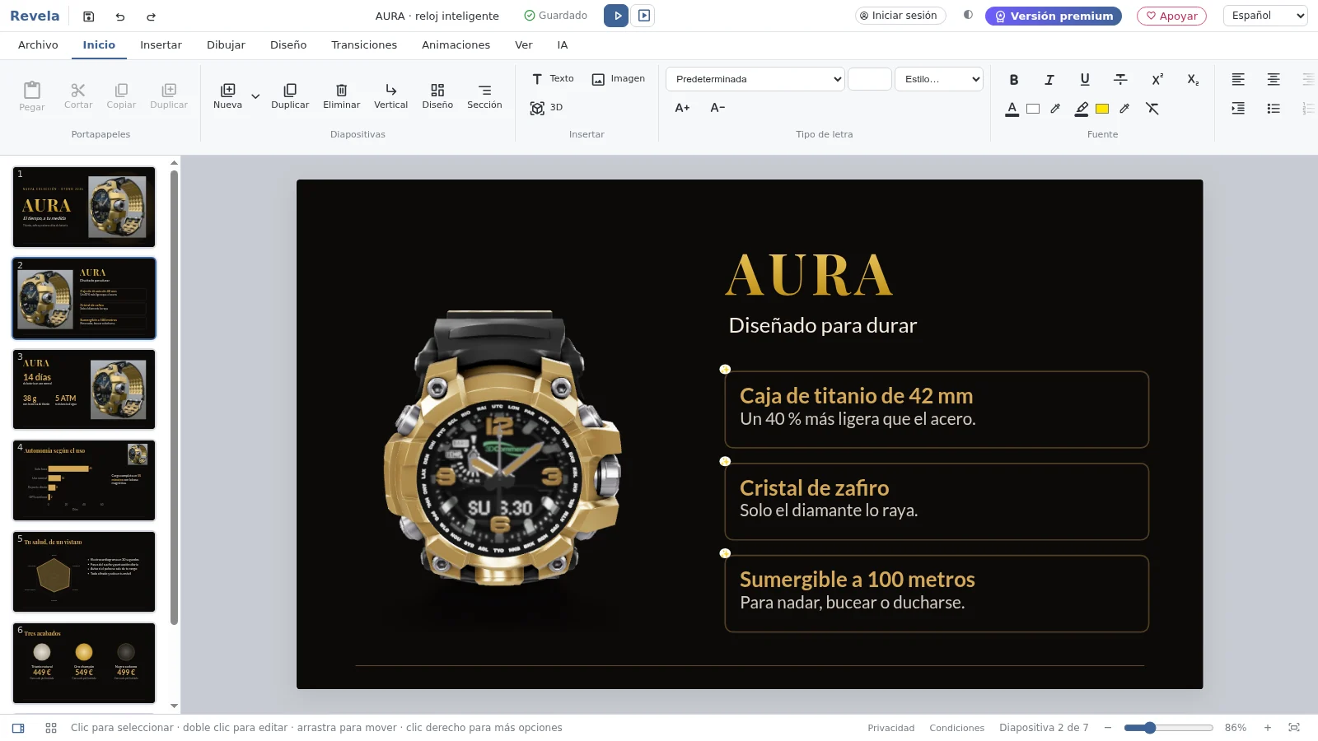
Task: Open the Archivo menu
Action: 38,45
